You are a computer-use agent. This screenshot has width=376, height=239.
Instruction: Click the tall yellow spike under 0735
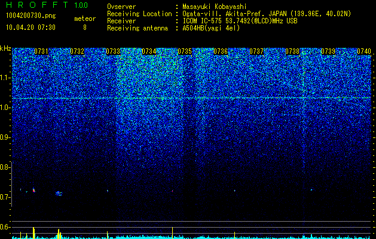pyautogui.click(x=172, y=232)
